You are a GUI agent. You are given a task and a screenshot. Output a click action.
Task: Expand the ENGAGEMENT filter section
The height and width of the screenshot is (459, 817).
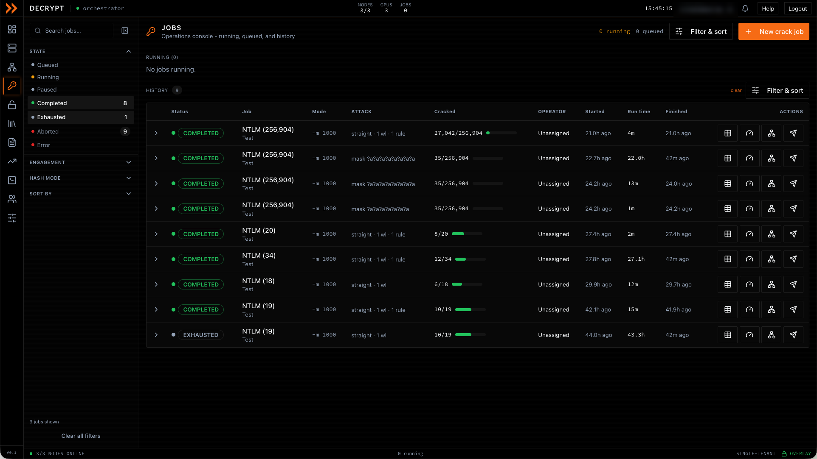pyautogui.click(x=81, y=162)
